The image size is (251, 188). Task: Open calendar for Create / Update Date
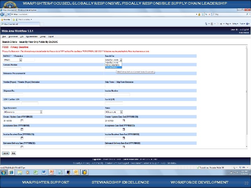(x=22, y=120)
